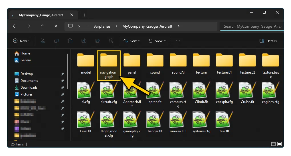
Task: Go forward in navigation history
Action: (x=29, y=26)
